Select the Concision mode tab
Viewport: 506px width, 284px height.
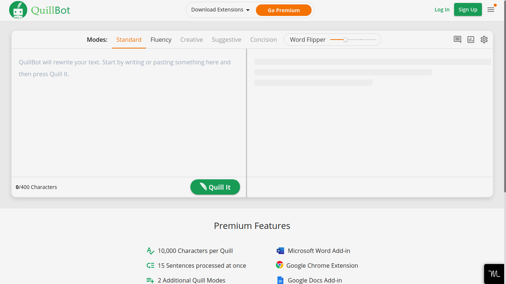pos(263,40)
